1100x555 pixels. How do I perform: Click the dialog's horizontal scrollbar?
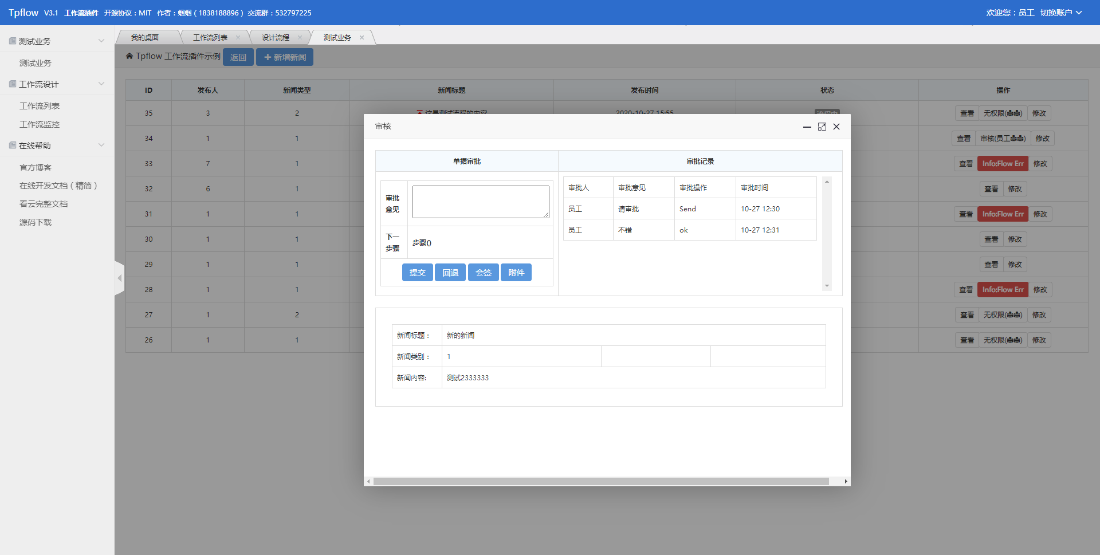coord(600,482)
